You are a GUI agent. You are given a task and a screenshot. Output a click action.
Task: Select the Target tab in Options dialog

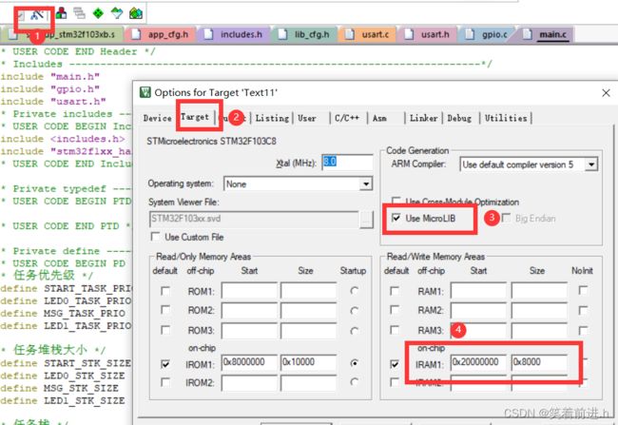click(195, 117)
